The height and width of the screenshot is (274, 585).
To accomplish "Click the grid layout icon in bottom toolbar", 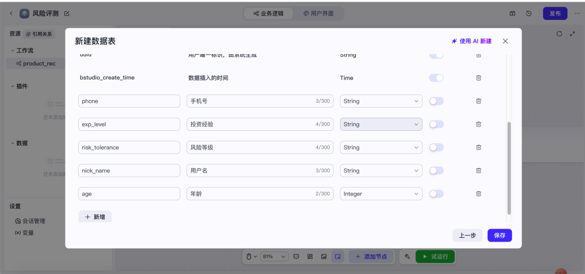I will click(x=310, y=257).
